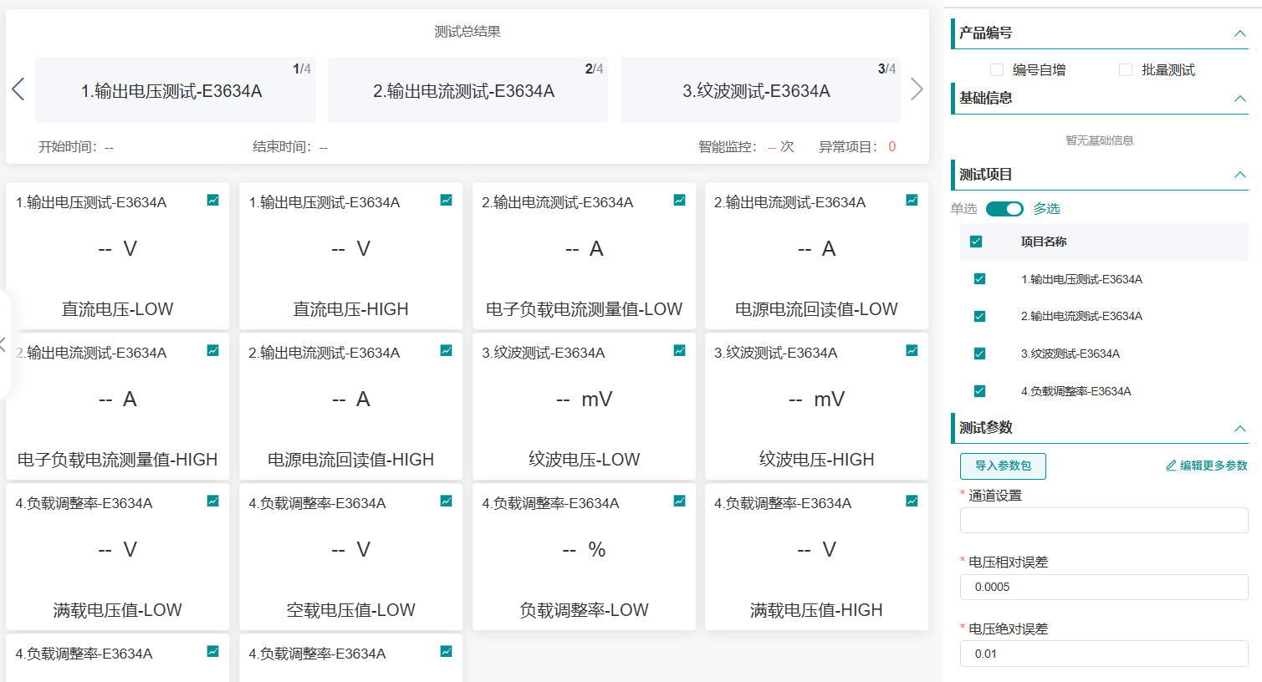The width and height of the screenshot is (1262, 682).
Task: Enable the 批量测试 checkbox
Action: pyautogui.click(x=1126, y=70)
